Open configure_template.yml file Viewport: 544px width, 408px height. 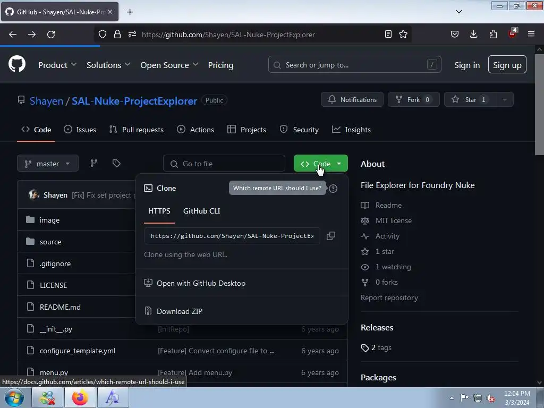tap(78, 351)
